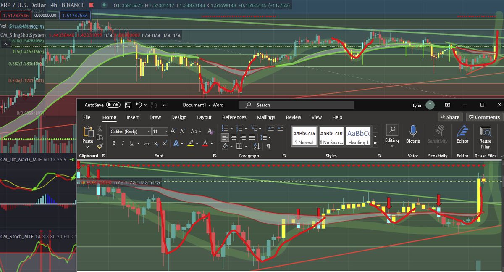
Task: Open the Customize Quick Access Toolbar dropdown
Action: point(165,105)
